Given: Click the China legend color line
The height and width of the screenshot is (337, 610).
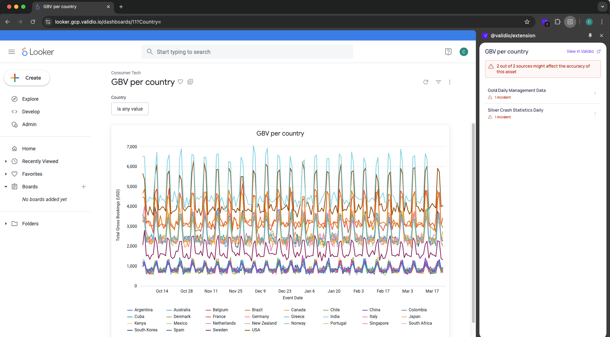Looking at the screenshot, I should tap(365, 310).
